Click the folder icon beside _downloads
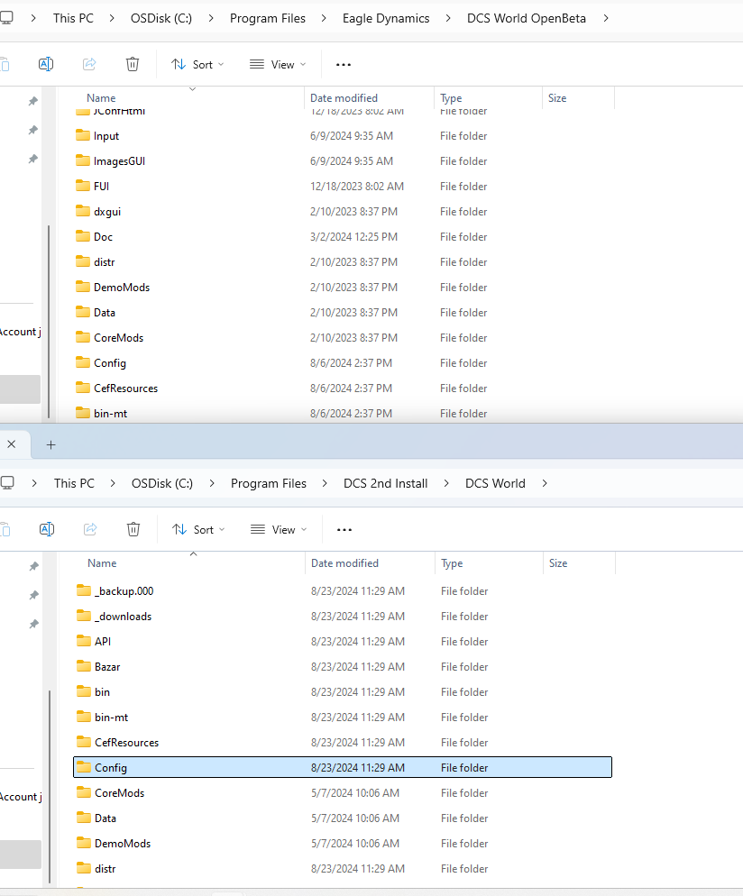Viewport: 743px width, 896px height. 84,616
